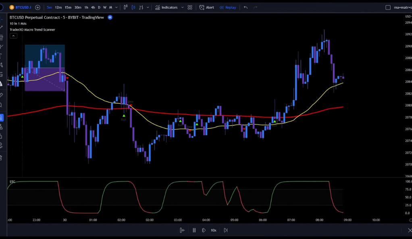Switch to the 12m timeframe
This screenshot has width=412, height=239.
tap(58, 7)
